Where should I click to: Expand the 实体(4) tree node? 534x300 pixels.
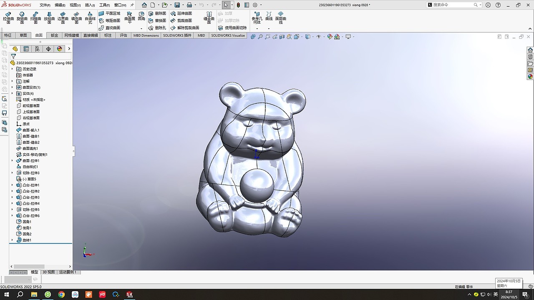12,93
